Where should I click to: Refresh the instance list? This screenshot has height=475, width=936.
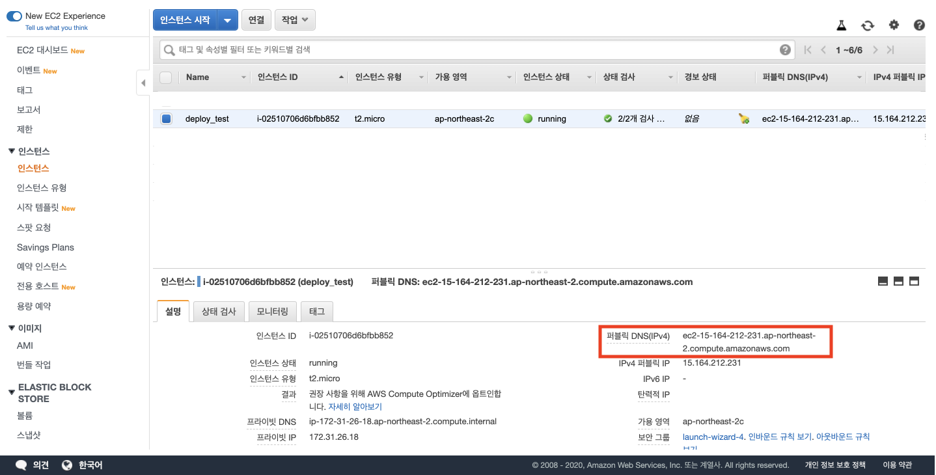pos(868,25)
